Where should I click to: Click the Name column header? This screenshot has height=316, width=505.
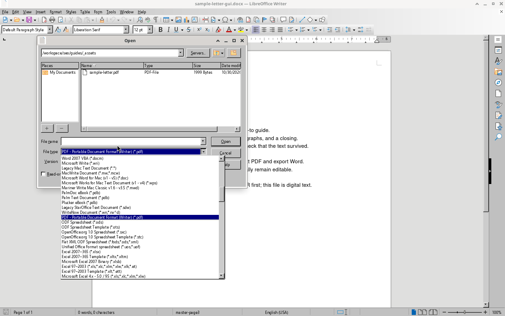tap(112, 66)
